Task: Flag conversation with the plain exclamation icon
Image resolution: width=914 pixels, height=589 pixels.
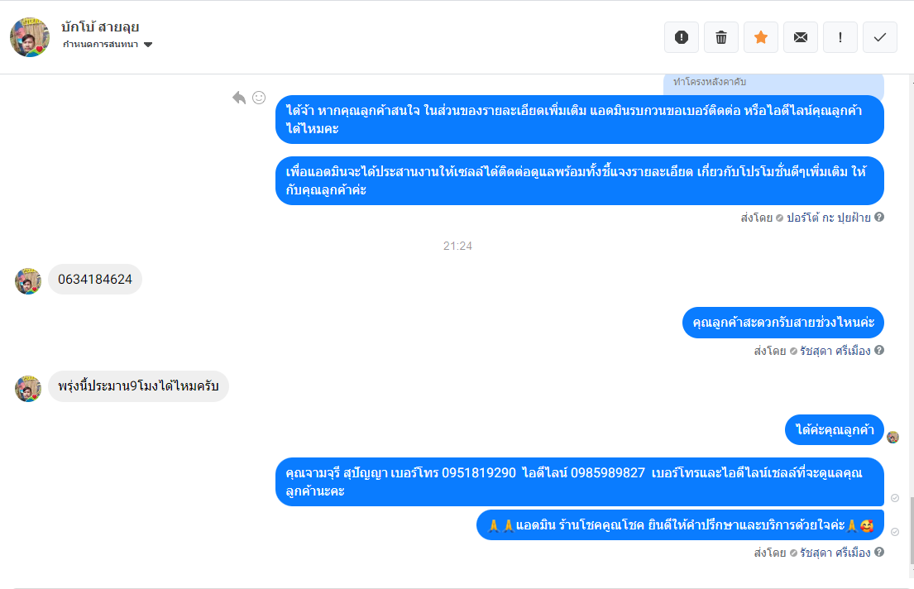Action: [840, 37]
